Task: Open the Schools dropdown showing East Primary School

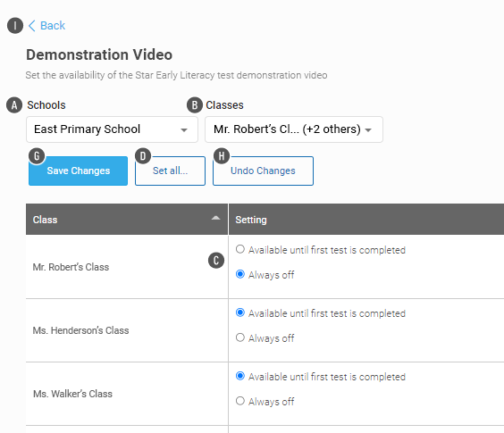Action: coord(112,129)
